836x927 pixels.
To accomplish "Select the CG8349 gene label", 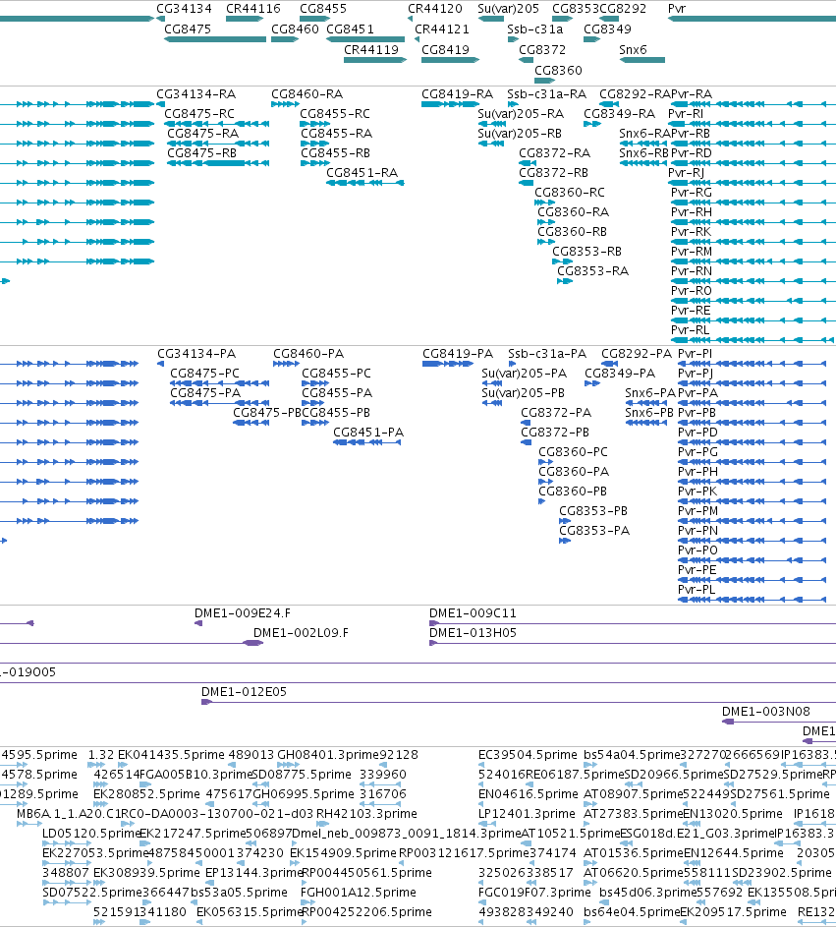I will 607,29.
